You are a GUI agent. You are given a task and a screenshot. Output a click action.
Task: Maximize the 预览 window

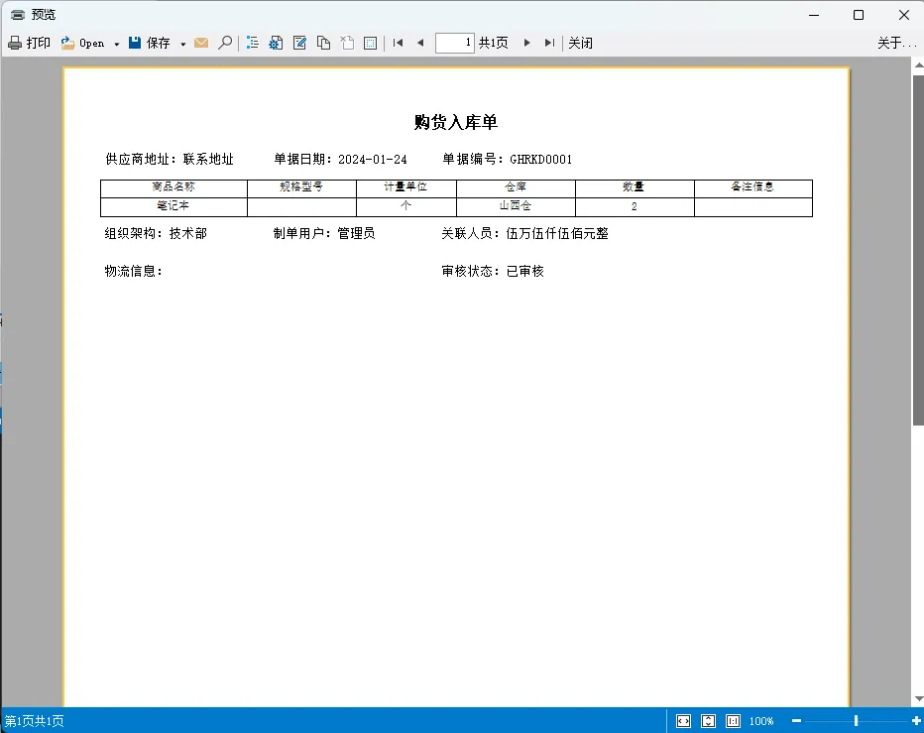[859, 15]
